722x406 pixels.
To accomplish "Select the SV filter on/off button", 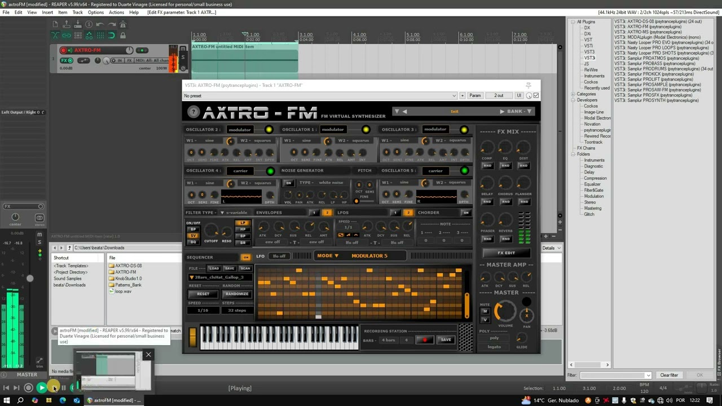I will tap(193, 236).
